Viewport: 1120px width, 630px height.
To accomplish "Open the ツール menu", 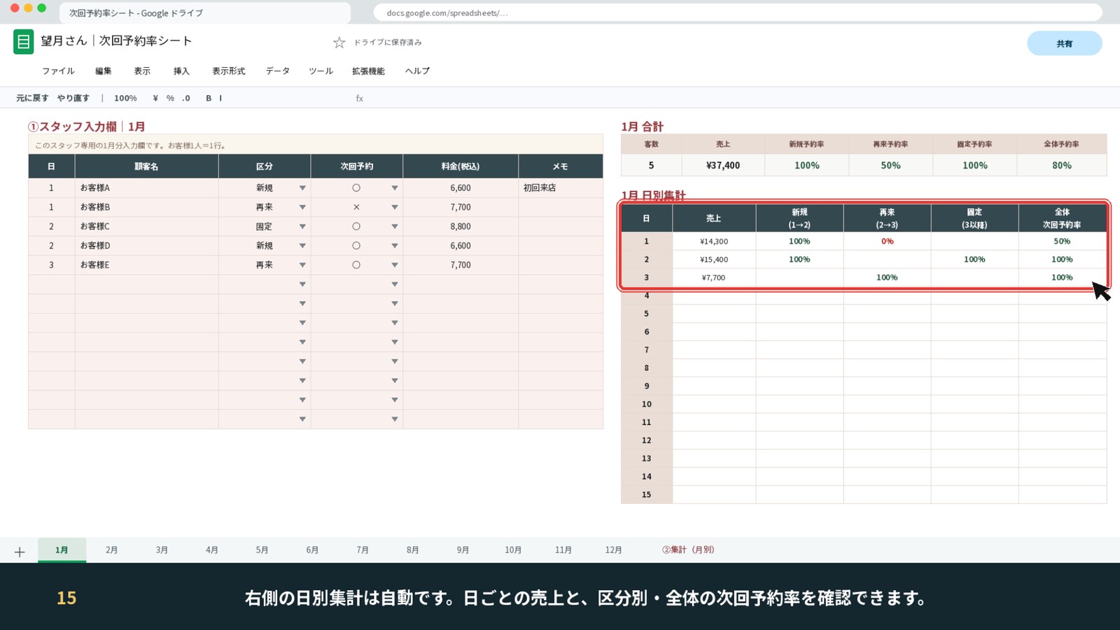I will [x=321, y=71].
